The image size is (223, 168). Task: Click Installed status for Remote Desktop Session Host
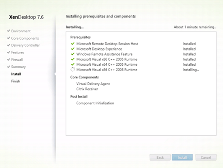pyautogui.click(x=189, y=44)
